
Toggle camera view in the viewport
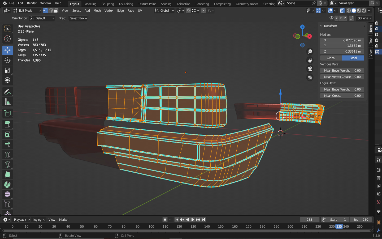310,69
